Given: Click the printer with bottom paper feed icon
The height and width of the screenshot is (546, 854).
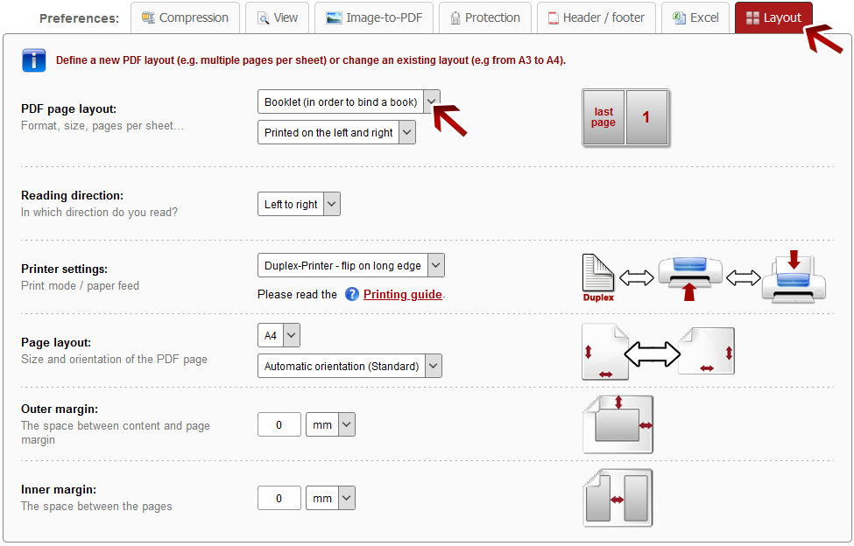Looking at the screenshot, I should point(689,277).
